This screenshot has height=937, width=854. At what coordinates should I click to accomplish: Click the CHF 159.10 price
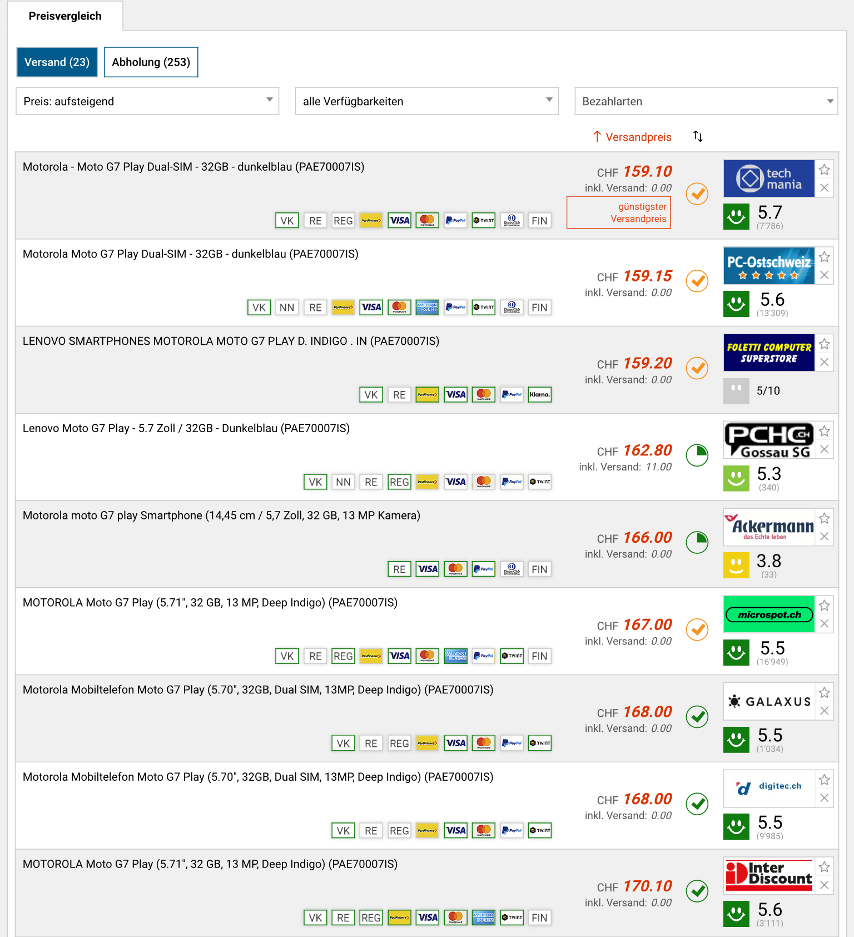[634, 171]
